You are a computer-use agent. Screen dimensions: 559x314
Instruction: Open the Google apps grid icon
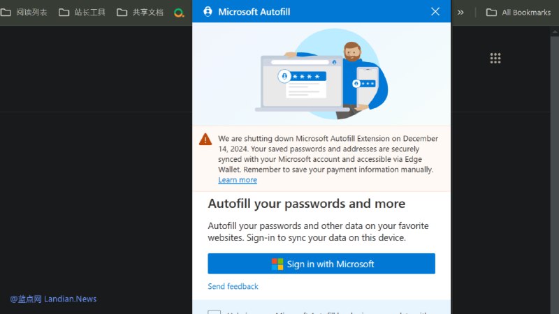495,58
